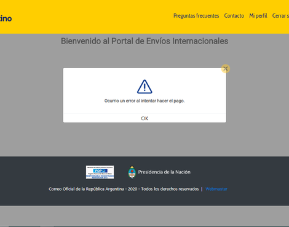Click the warning triangle icon in the dialog
Viewport: 289px width, 227px height.
tap(144, 87)
